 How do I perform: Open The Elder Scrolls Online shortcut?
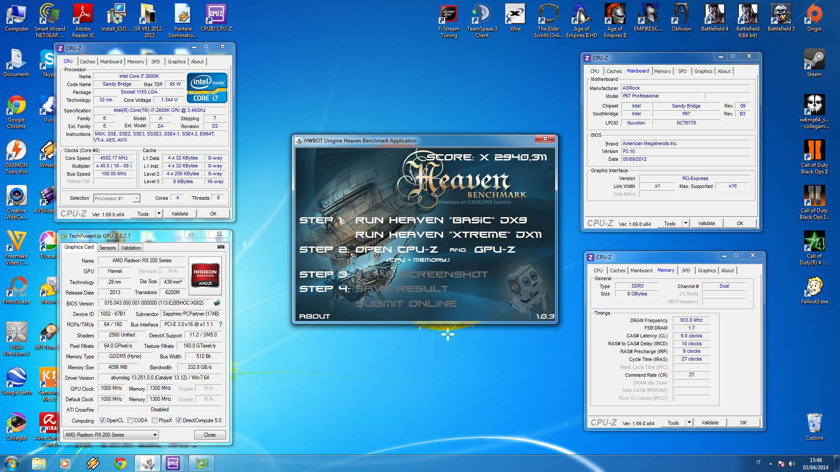coord(549,21)
